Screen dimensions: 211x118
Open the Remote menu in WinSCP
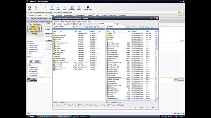[84, 21]
